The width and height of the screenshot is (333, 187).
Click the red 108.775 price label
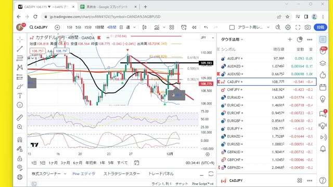(x=206, y=84)
